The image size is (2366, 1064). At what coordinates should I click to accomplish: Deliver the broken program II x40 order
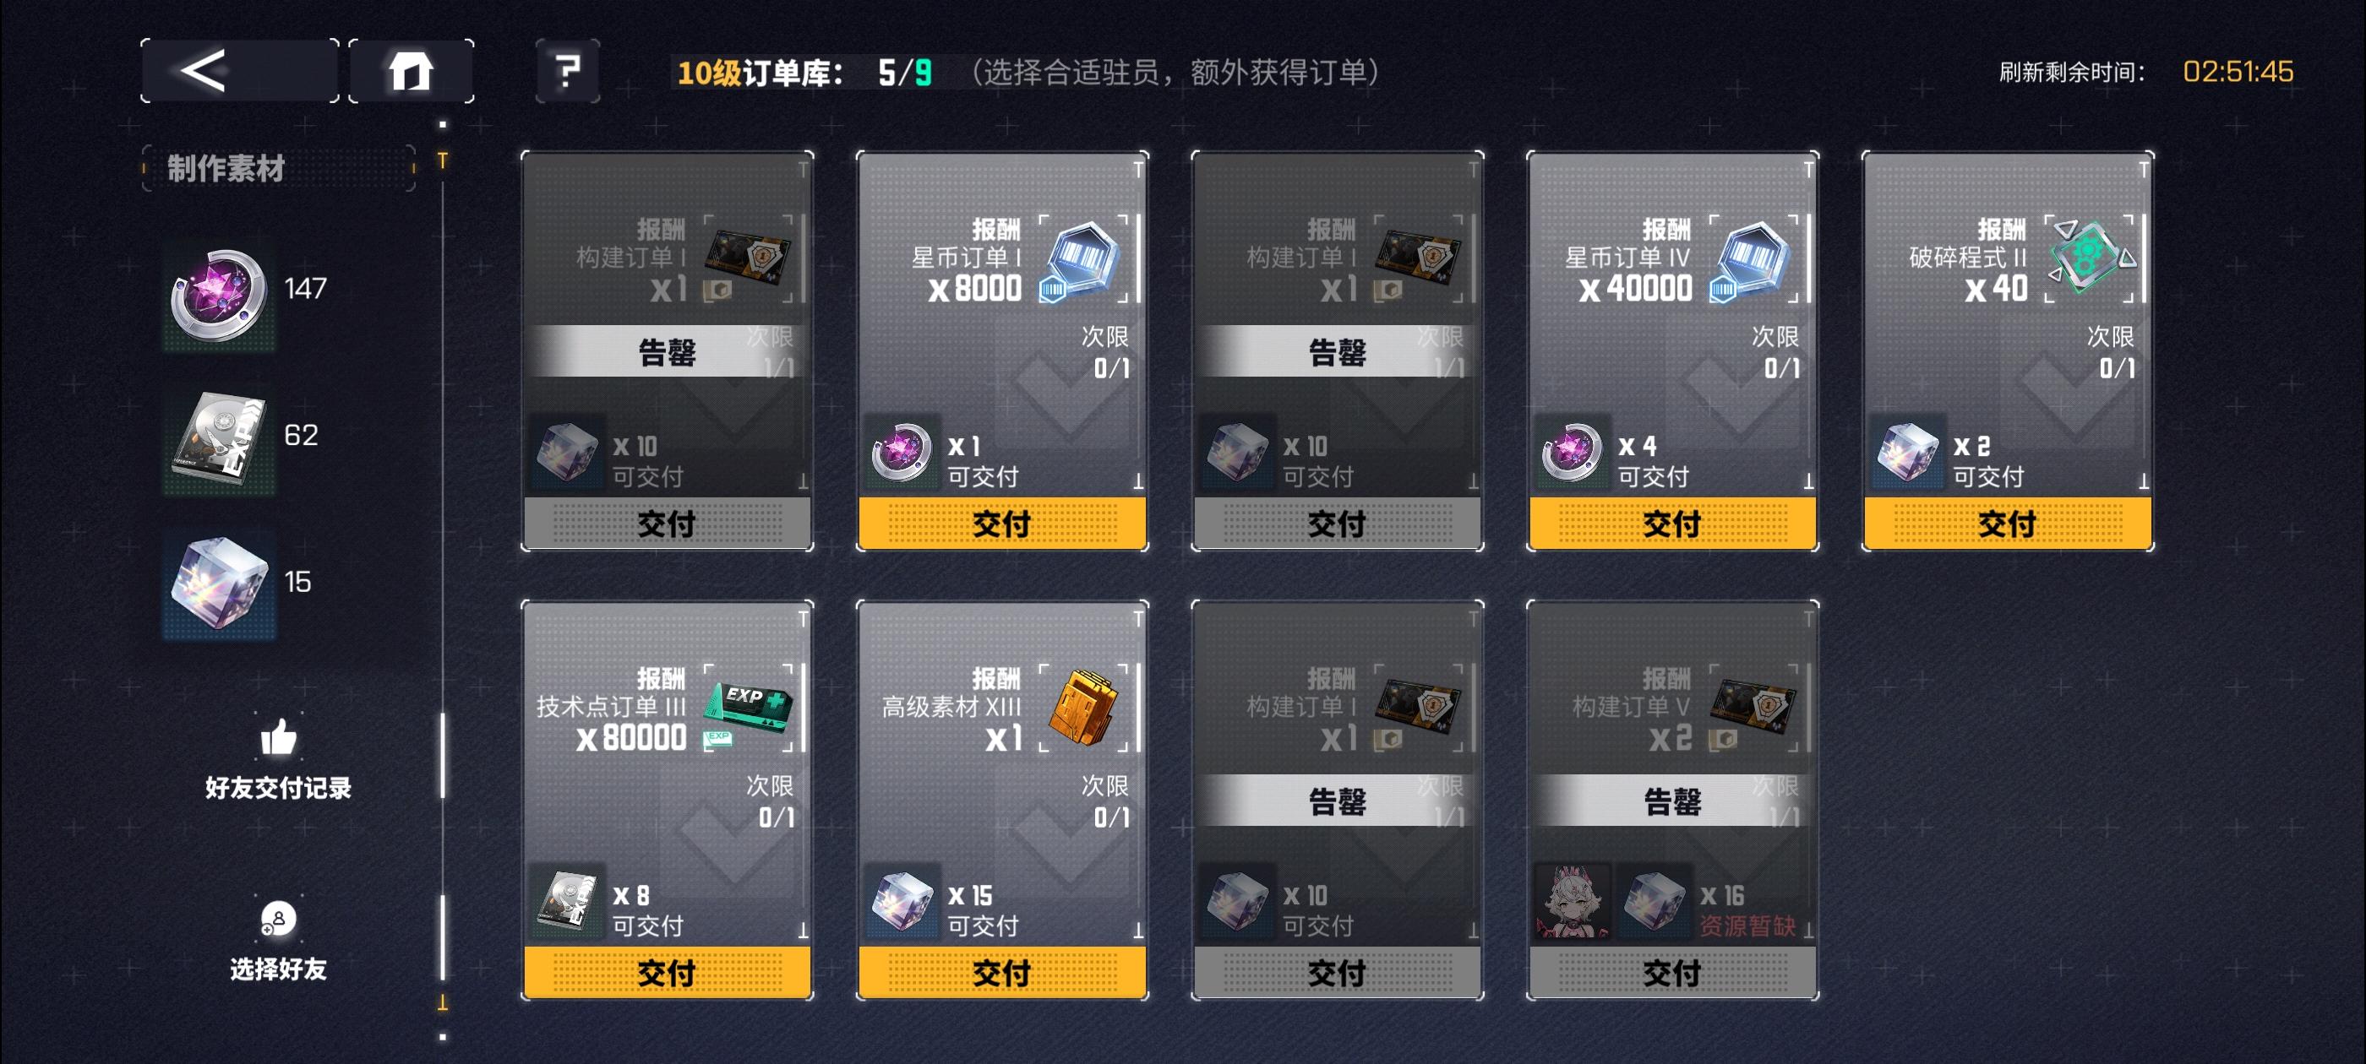[2008, 524]
